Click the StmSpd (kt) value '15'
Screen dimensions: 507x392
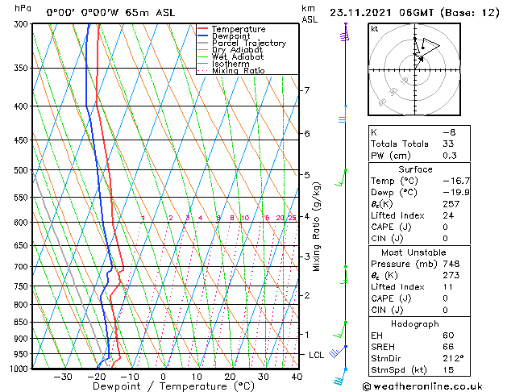(x=448, y=369)
